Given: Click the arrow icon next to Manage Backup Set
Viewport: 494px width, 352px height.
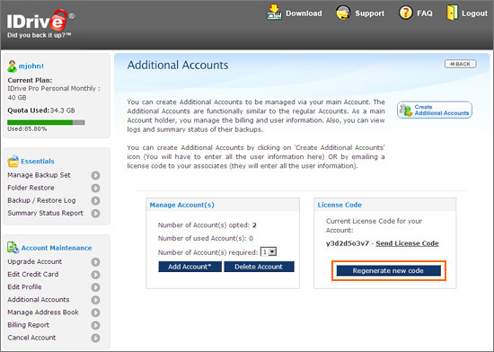Looking at the screenshot, I should [95, 175].
